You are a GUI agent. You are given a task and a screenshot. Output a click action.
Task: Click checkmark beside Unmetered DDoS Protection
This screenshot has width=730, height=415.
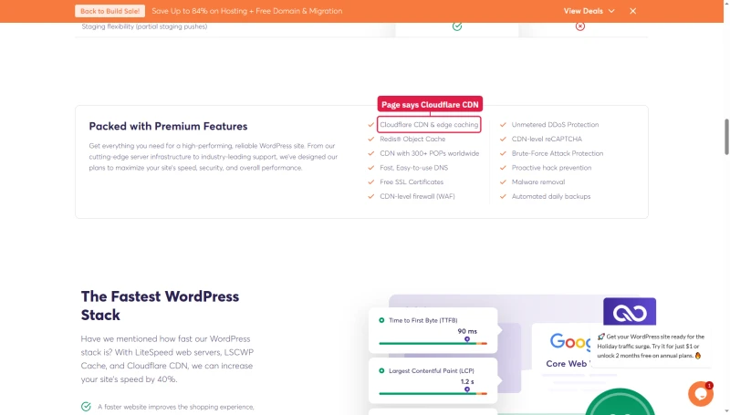coord(503,125)
